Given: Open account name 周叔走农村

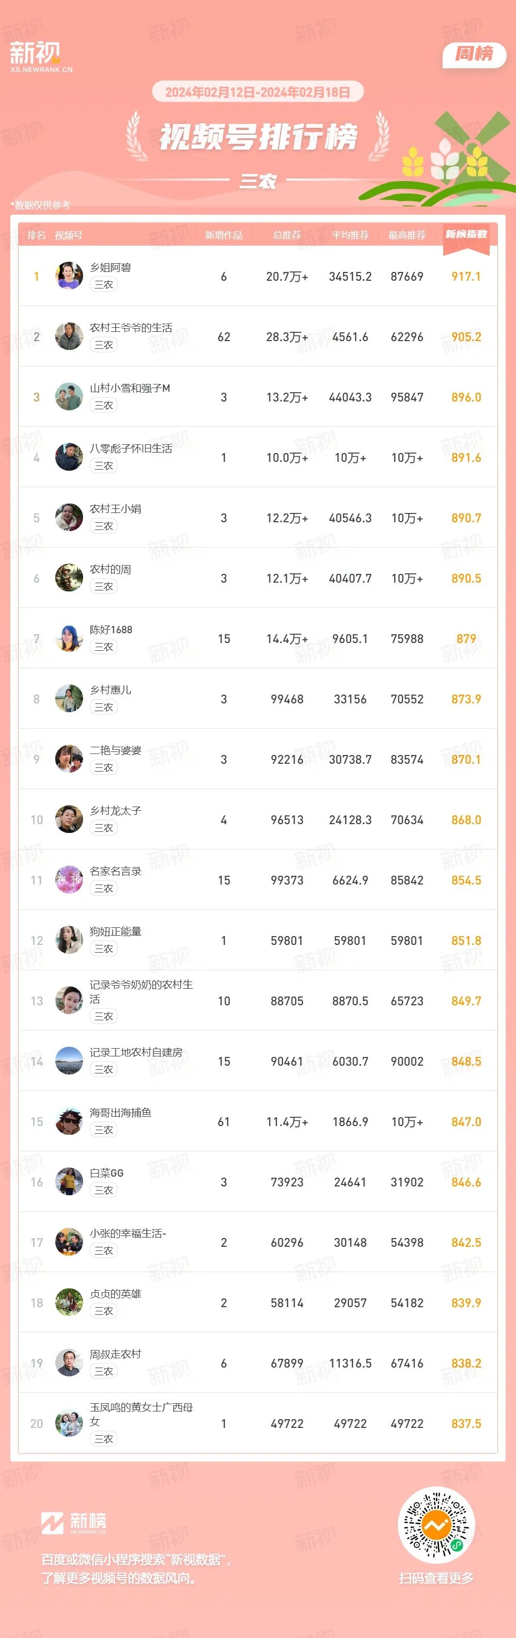Looking at the screenshot, I should point(116,1354).
